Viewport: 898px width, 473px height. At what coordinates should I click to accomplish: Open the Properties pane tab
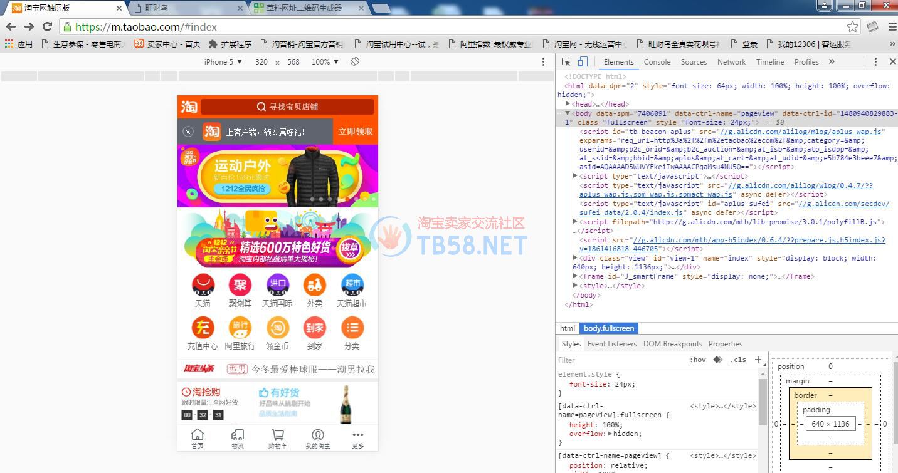pyautogui.click(x=726, y=344)
